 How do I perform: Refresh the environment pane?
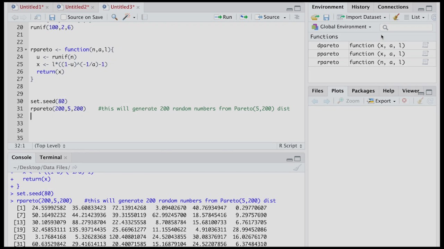point(434,17)
